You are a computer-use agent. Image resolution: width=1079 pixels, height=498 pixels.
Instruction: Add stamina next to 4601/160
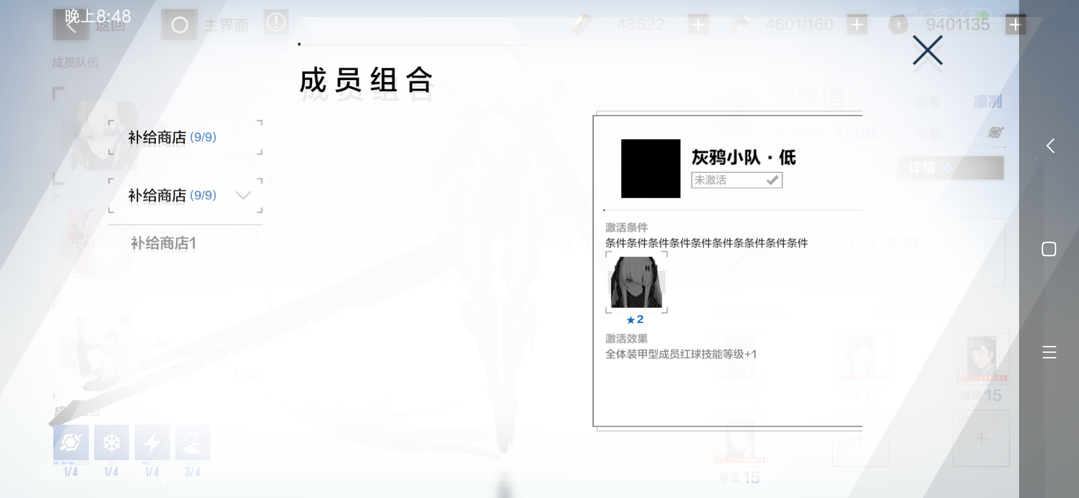(x=857, y=24)
